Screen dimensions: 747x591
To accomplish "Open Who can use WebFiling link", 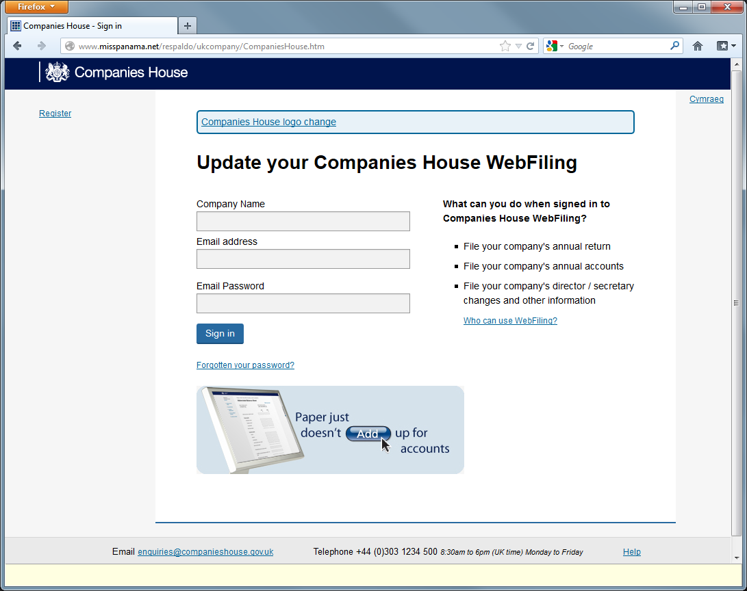I will pyautogui.click(x=510, y=321).
